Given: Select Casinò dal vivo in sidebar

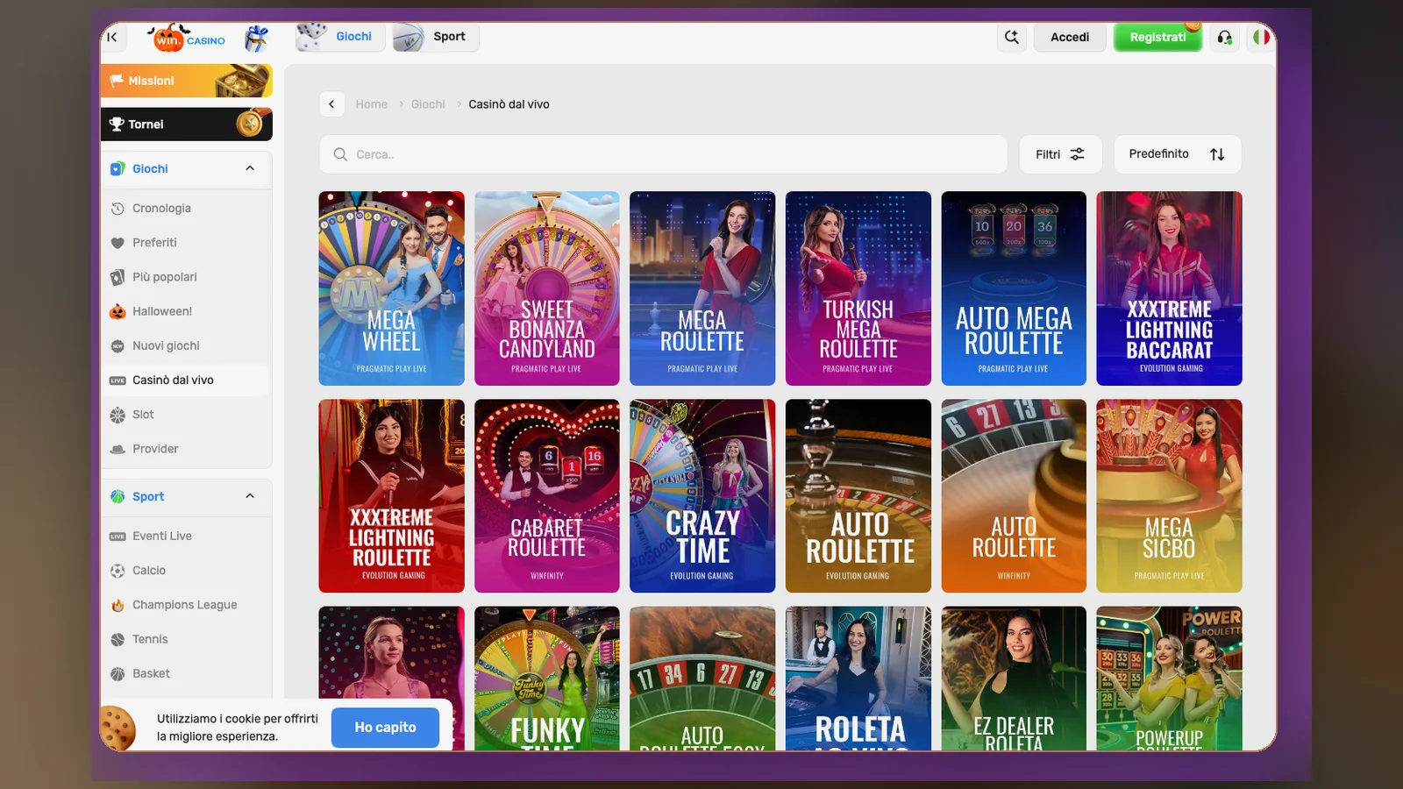Looking at the screenshot, I should (x=186, y=380).
